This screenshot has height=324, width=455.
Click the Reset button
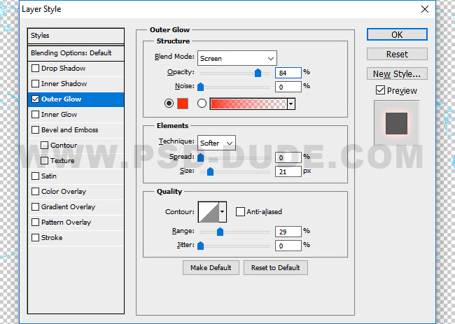(397, 54)
